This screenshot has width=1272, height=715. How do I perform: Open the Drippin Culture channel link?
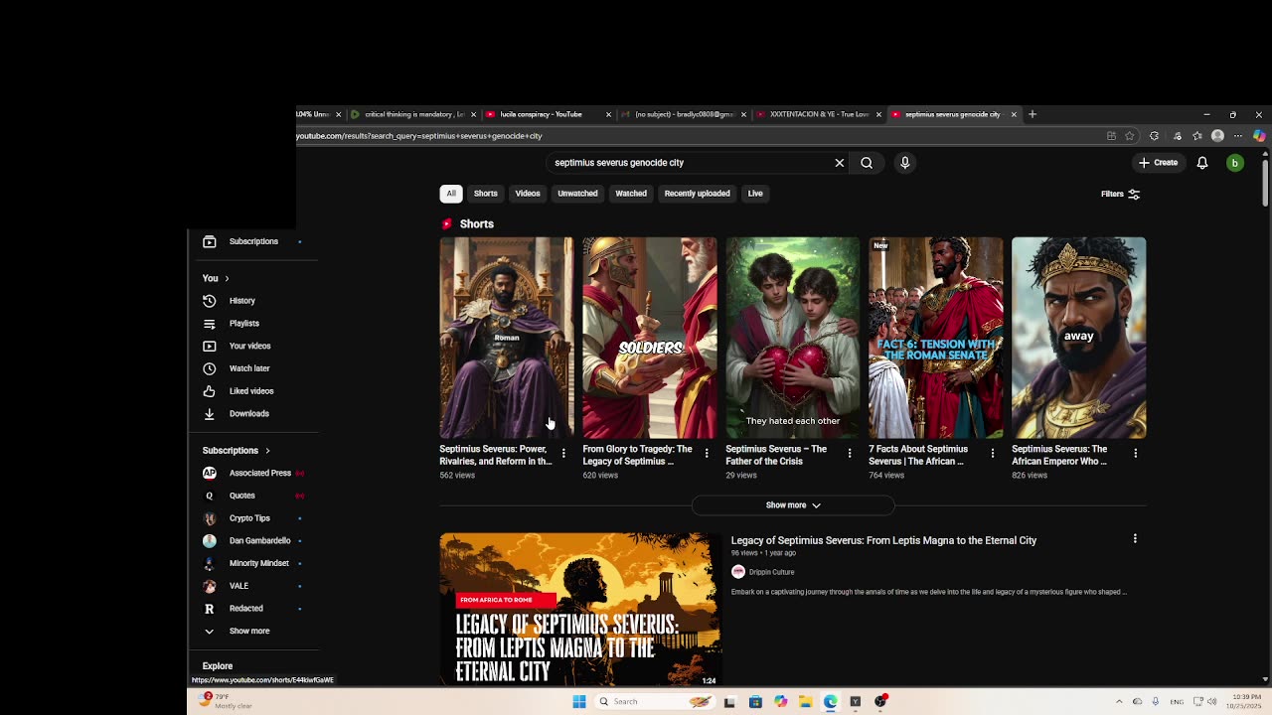pyautogui.click(x=770, y=572)
